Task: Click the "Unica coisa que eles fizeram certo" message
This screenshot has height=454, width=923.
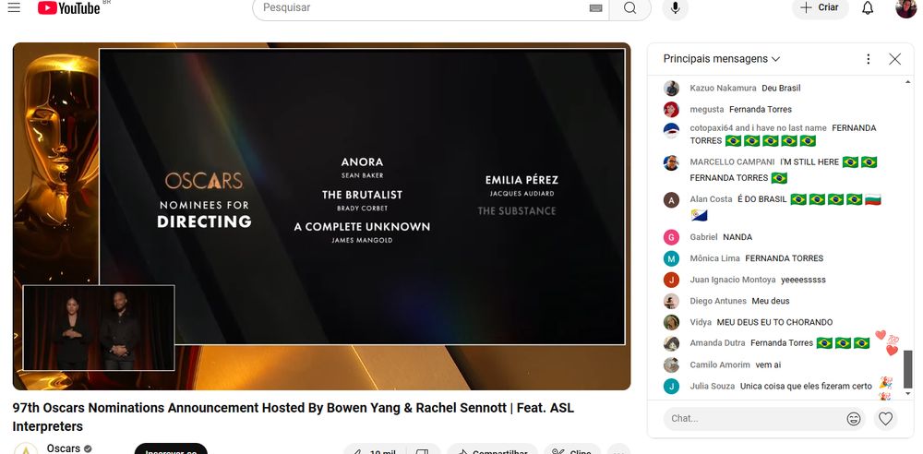Action: tap(806, 387)
